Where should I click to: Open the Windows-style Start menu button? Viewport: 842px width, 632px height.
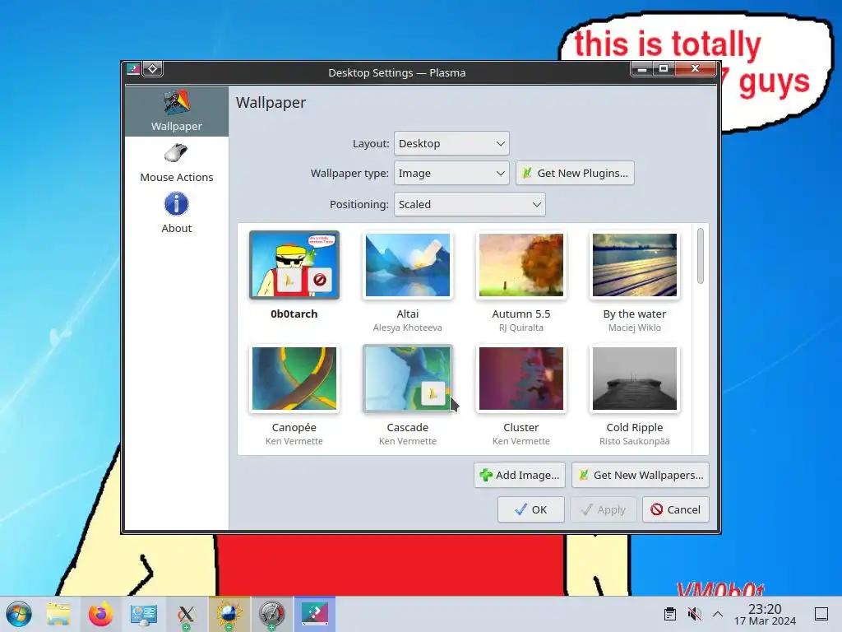pos(19,614)
